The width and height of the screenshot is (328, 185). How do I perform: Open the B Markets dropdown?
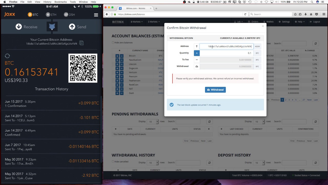pyautogui.click(x=136, y=22)
